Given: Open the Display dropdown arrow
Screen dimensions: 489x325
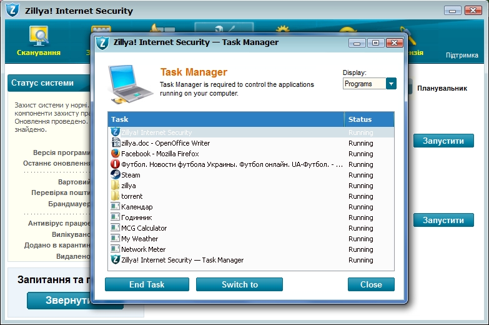Looking at the screenshot, I should [391, 84].
